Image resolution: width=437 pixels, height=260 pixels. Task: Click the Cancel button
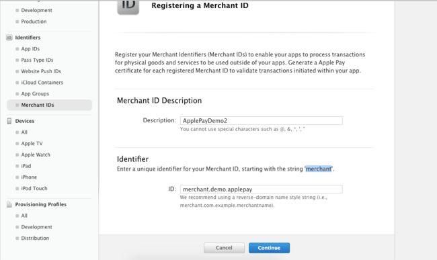[224, 248]
